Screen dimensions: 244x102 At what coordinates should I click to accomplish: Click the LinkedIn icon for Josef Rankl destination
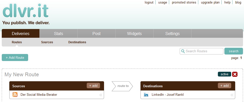click(x=146, y=94)
